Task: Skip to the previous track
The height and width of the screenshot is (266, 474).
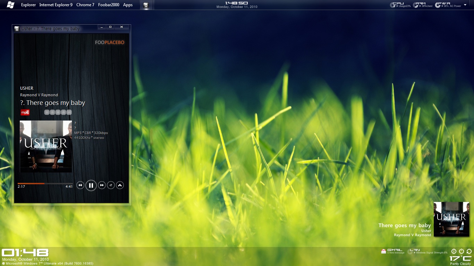Action: [x=80, y=185]
